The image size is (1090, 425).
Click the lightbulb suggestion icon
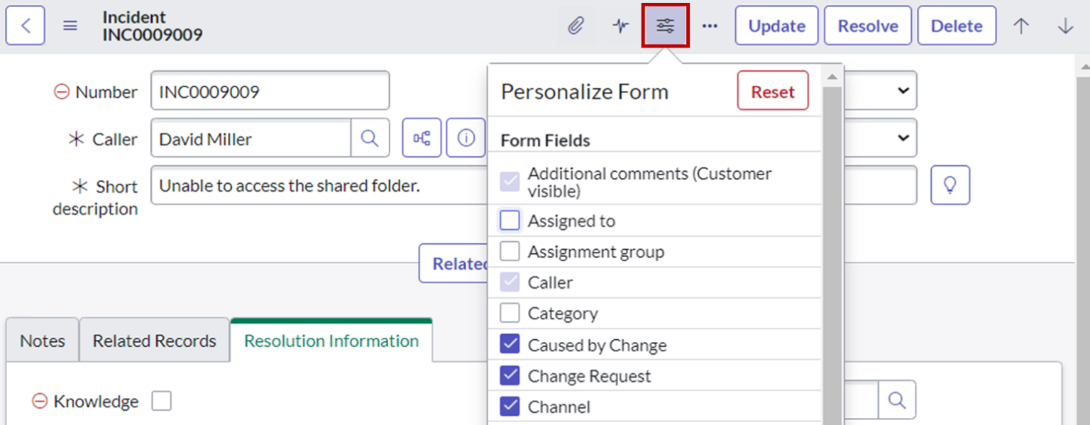pos(950,184)
